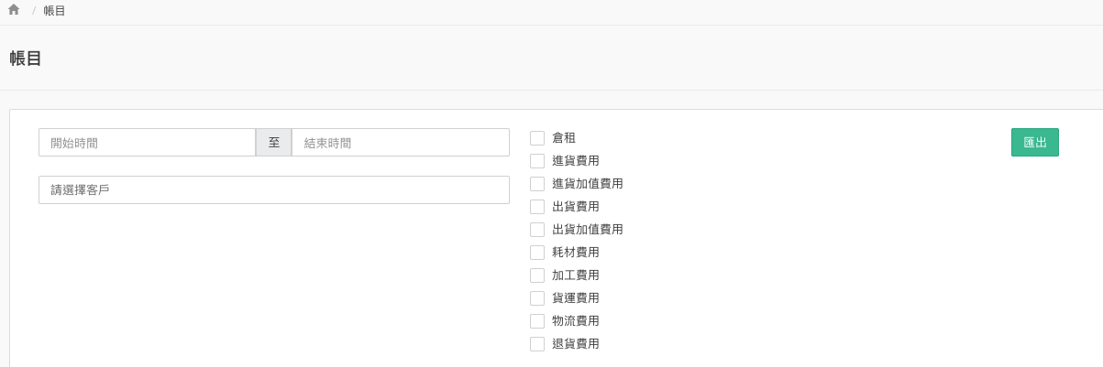Select the 出貨費用 checkbox

point(537,207)
